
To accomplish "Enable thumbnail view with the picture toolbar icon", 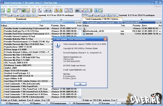I will click(x=24, y=10).
